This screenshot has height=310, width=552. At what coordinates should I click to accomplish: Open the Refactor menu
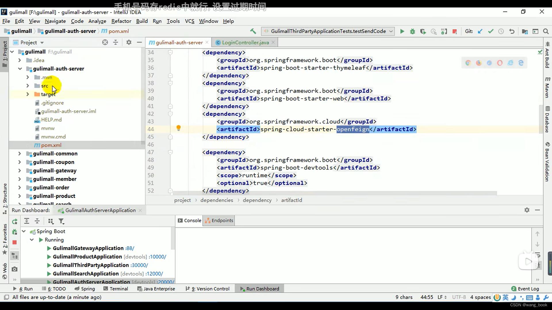point(121,21)
